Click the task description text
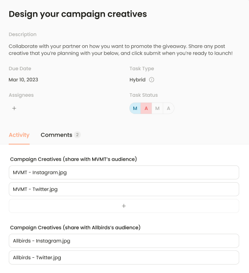 [121, 50]
